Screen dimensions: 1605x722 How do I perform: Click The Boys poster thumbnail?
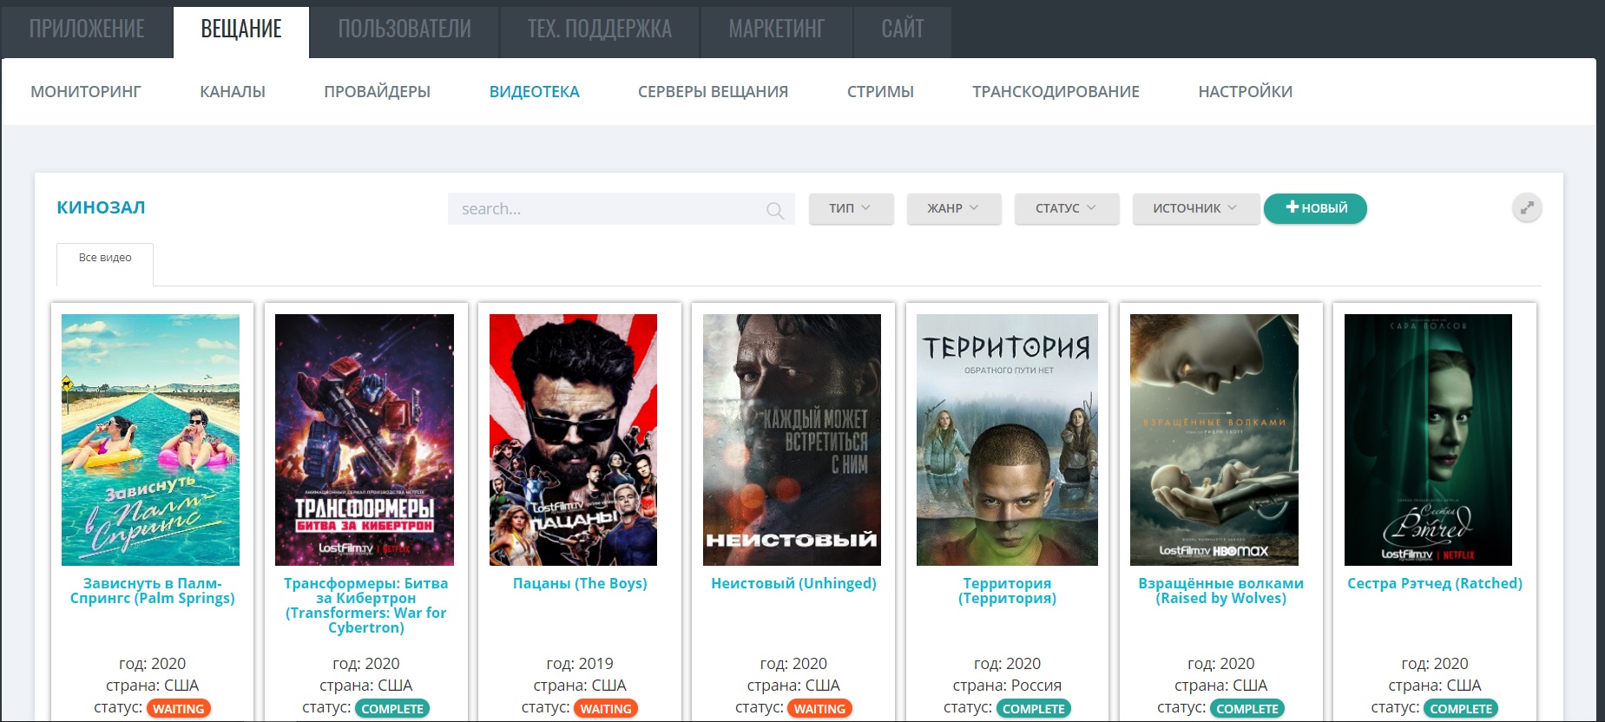pyautogui.click(x=573, y=440)
